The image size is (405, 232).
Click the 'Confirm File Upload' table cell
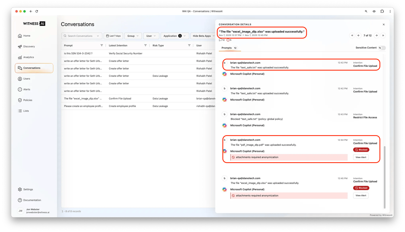[x=120, y=99]
